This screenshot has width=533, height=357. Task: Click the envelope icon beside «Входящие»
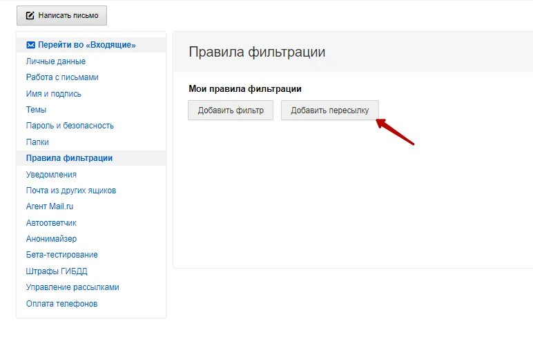tap(30, 45)
